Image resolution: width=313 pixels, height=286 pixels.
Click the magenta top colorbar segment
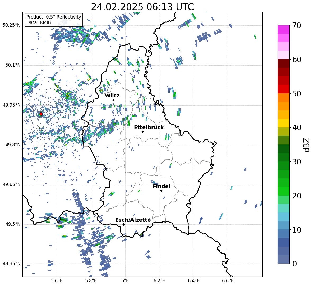point(283,29)
